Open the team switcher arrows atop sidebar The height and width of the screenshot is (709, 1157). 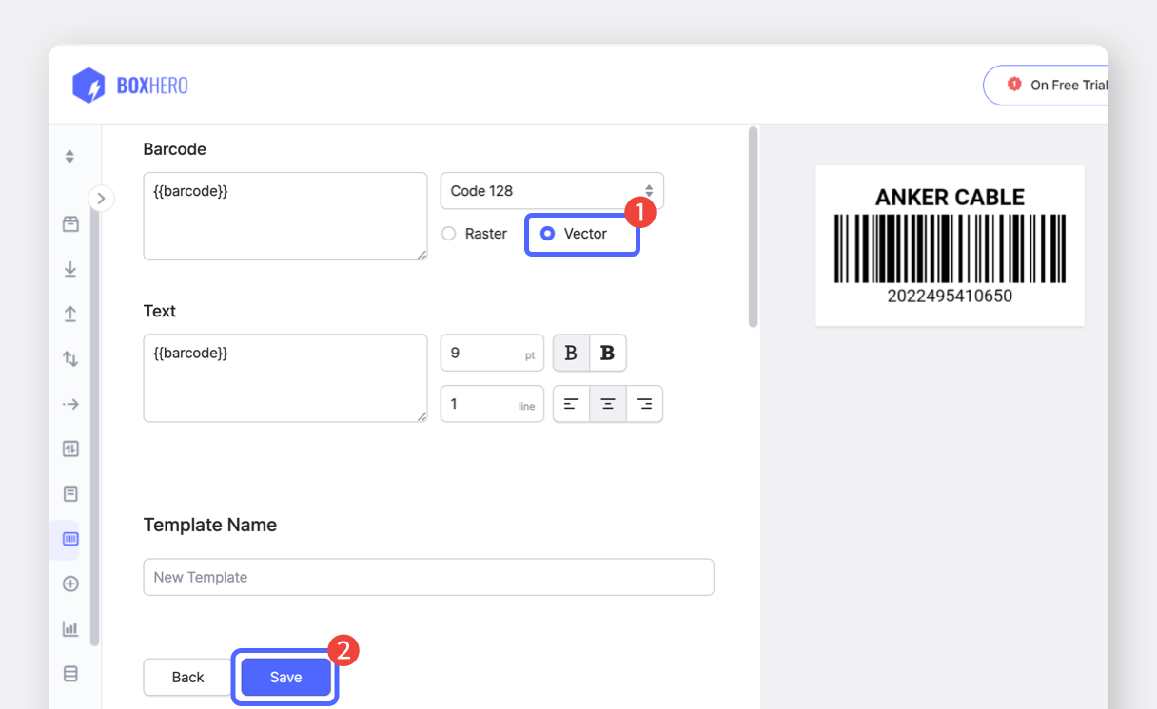tap(69, 157)
